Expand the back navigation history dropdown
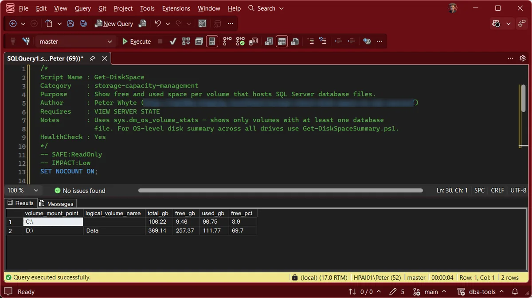Screen dimensions: 532x298 (x=23, y=24)
